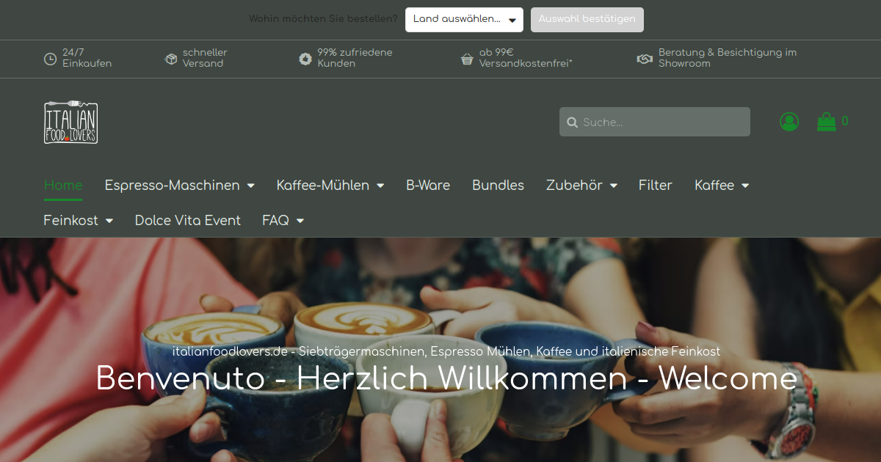The image size is (881, 462).
Task: Open the Espresso-Maschinen menu item
Action: tap(173, 186)
